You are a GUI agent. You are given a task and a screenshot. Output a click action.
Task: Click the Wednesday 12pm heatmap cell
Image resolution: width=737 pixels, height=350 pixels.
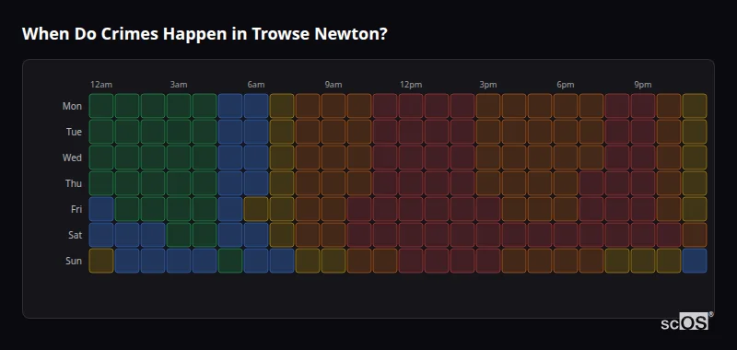pyautogui.click(x=411, y=157)
